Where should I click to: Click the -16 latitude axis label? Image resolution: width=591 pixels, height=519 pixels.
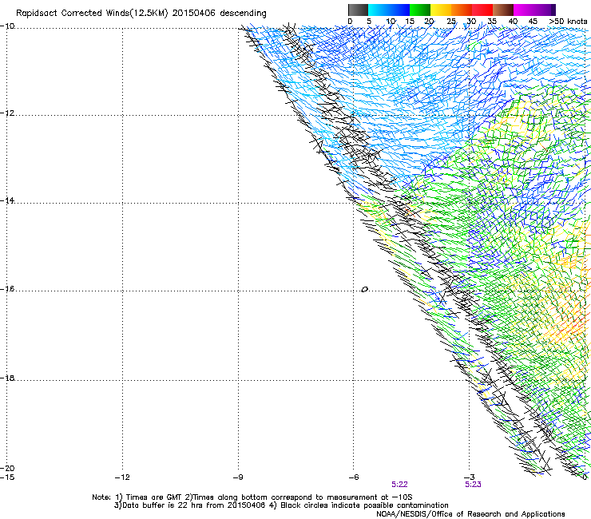click(7, 289)
